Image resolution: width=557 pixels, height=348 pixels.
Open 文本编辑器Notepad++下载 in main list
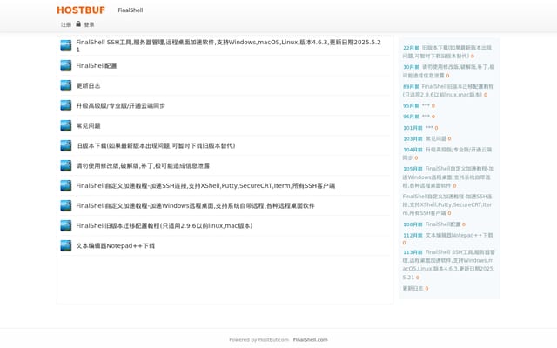(x=115, y=245)
